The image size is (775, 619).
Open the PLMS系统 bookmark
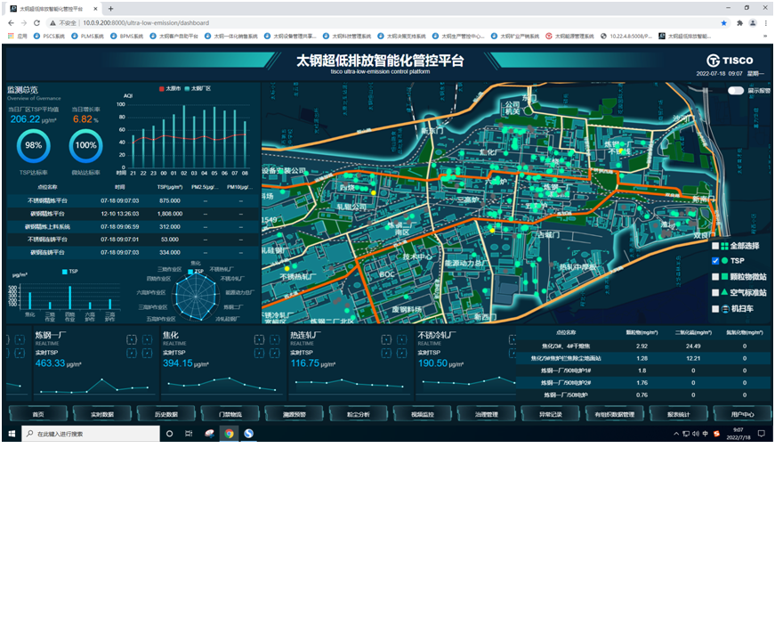[x=87, y=36]
